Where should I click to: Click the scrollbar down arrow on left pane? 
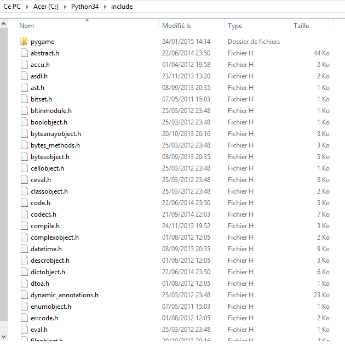pyautogui.click(x=4, y=336)
